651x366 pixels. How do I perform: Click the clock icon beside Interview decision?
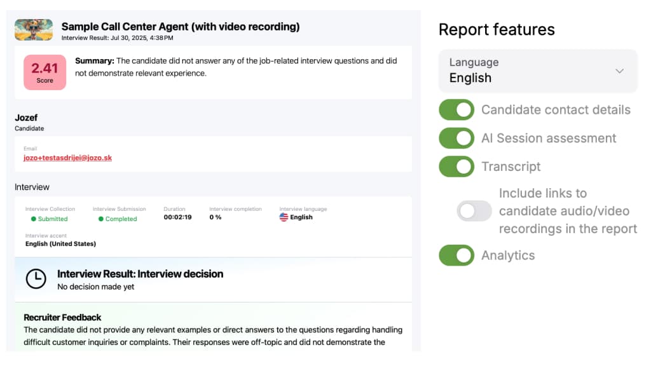(36, 279)
